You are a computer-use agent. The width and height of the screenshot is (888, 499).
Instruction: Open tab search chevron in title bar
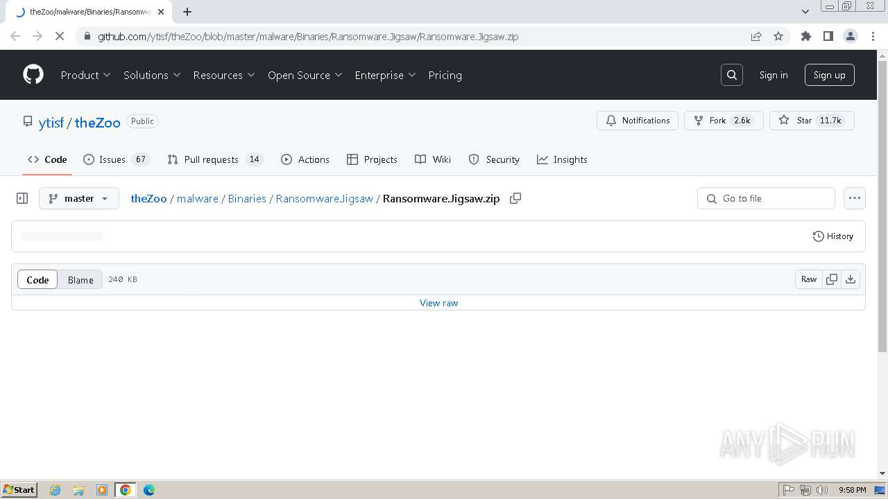[x=805, y=12]
